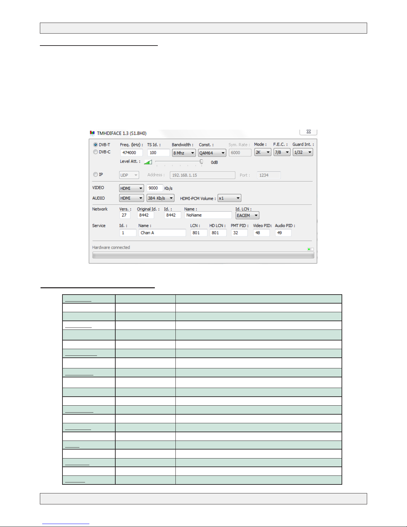407x527 pixels.
Task: Click the HD LCN field showing 801
Action: 218,233
